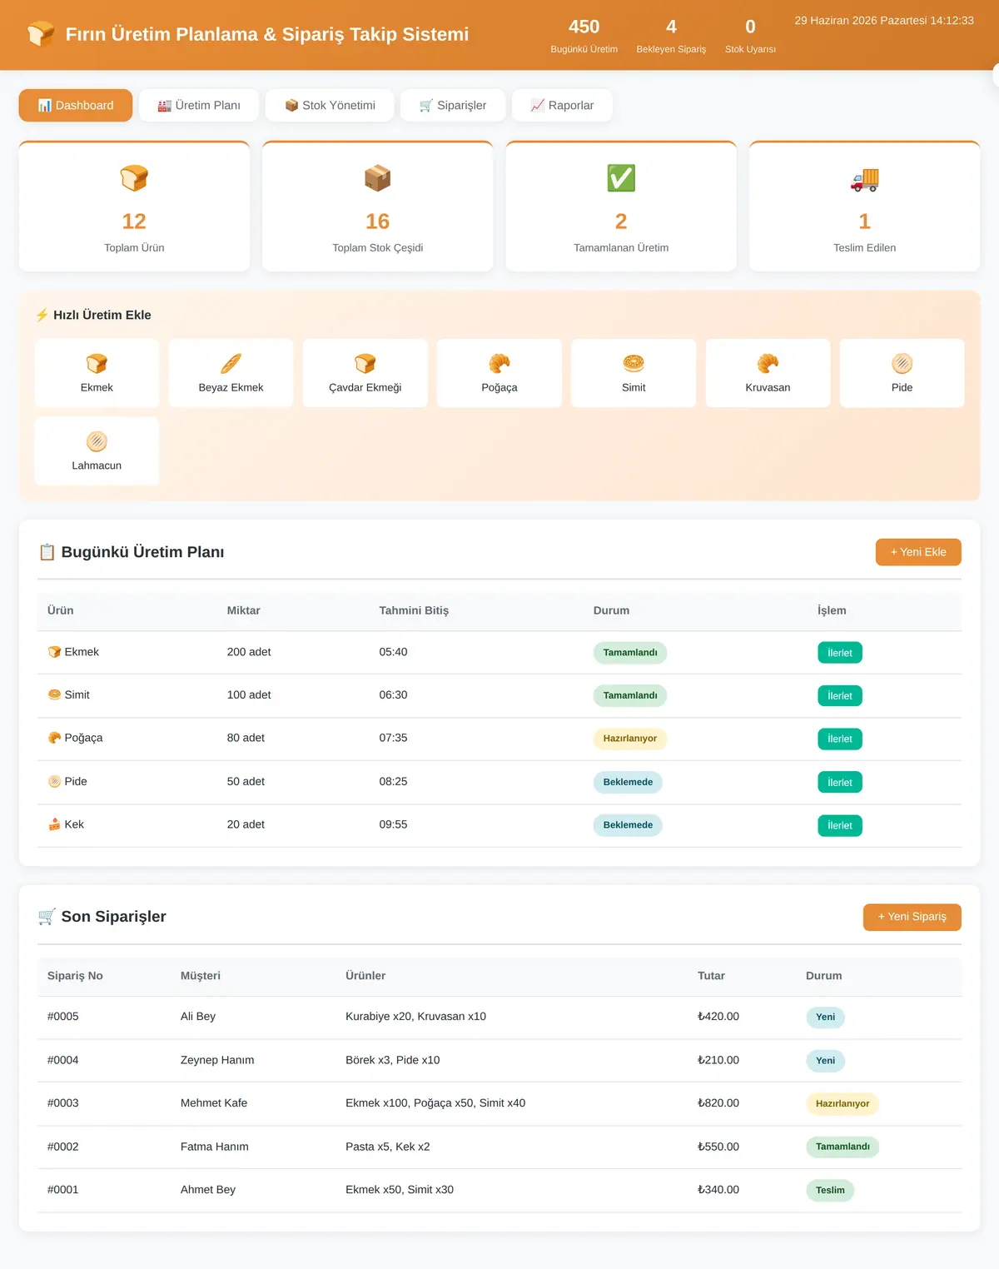Click the cart icon beside Son Siparişler

(47, 917)
